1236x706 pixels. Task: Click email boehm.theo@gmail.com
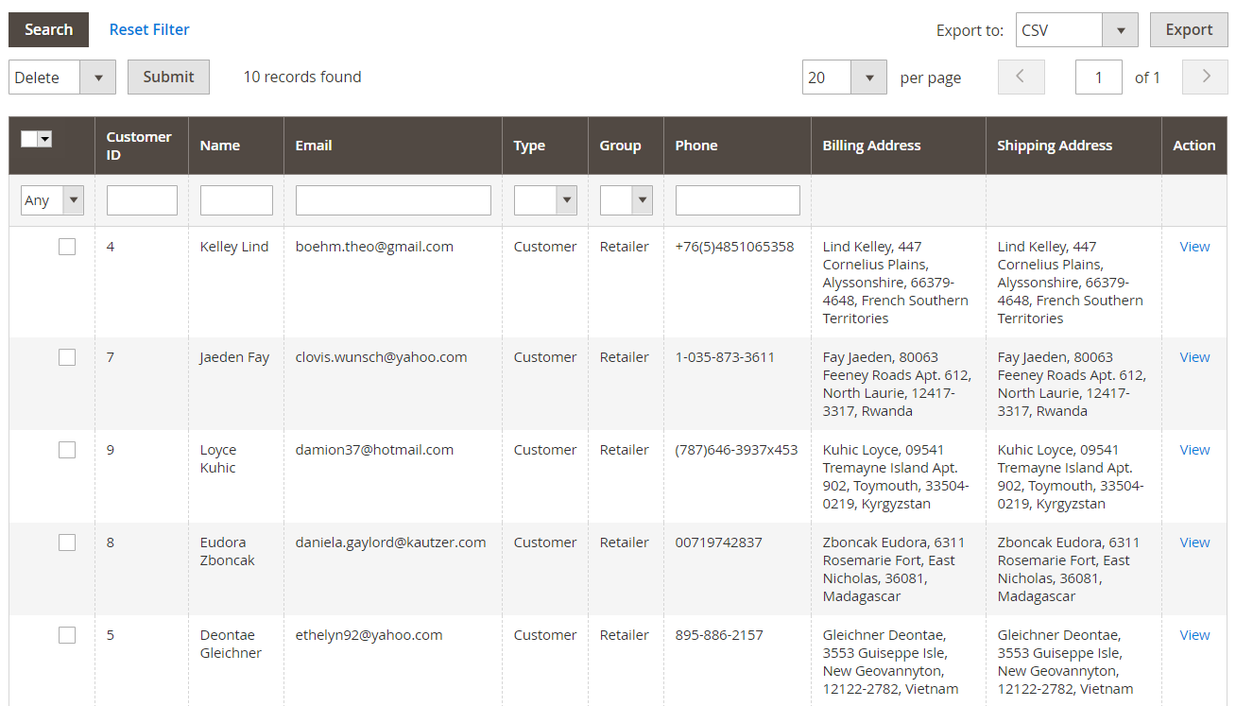(x=374, y=247)
